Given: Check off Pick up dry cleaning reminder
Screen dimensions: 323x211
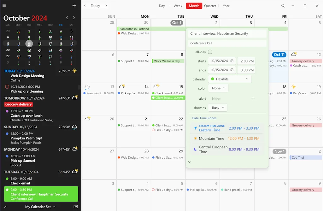Looking at the screenshot, I should (x=7, y=87).
